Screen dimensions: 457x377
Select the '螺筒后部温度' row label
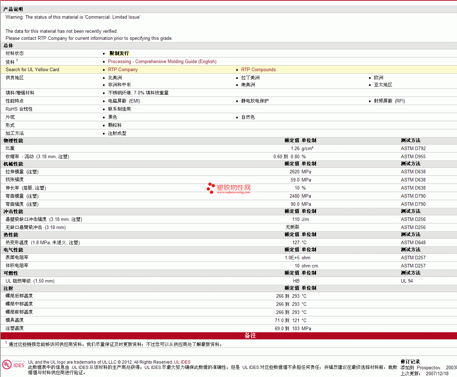[19, 296]
